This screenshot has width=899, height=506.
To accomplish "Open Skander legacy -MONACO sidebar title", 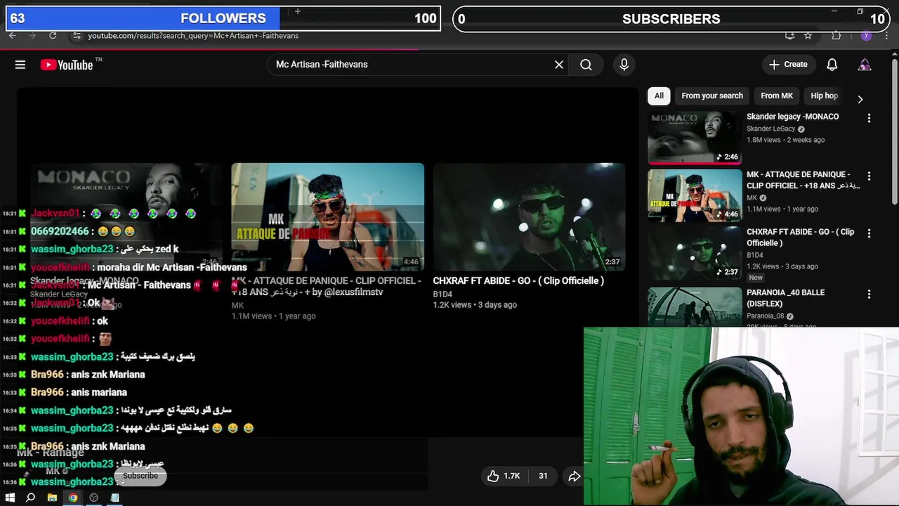I will coord(792,117).
